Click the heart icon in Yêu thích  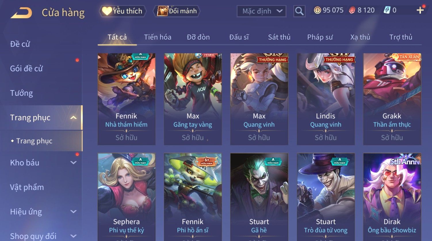(107, 11)
